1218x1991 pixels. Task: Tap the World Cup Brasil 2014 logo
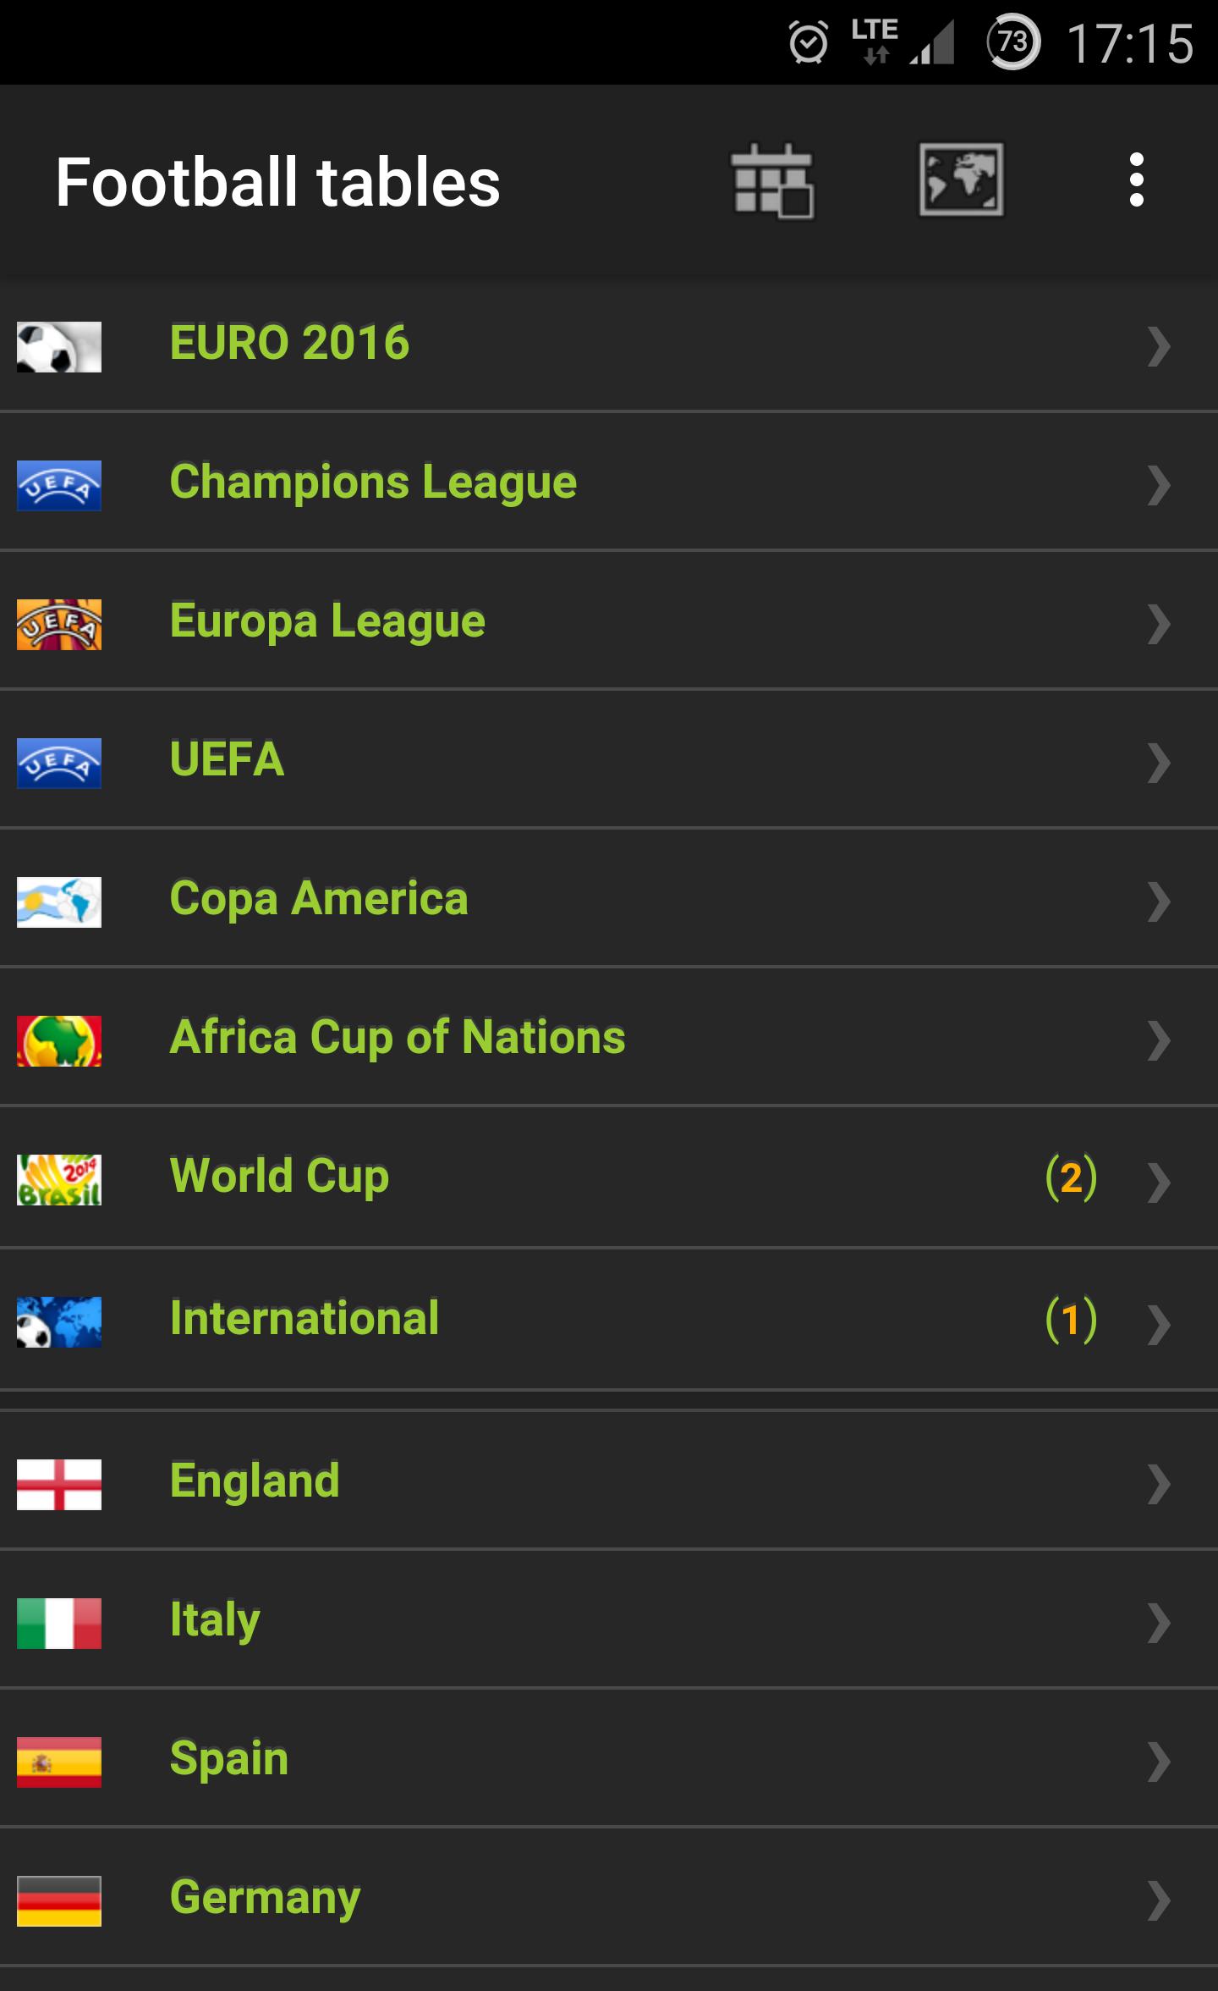pyautogui.click(x=59, y=1180)
